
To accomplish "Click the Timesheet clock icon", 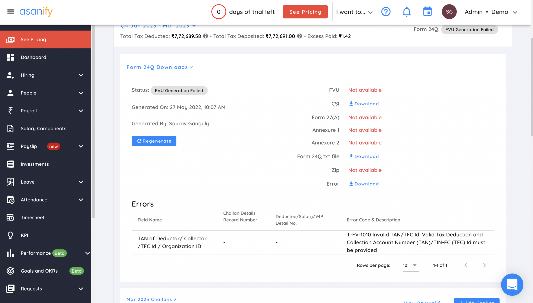I will pyautogui.click(x=10, y=217).
